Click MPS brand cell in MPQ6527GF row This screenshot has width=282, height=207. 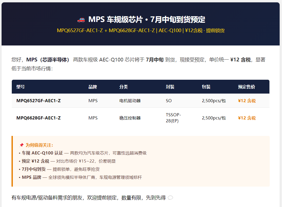(93, 101)
